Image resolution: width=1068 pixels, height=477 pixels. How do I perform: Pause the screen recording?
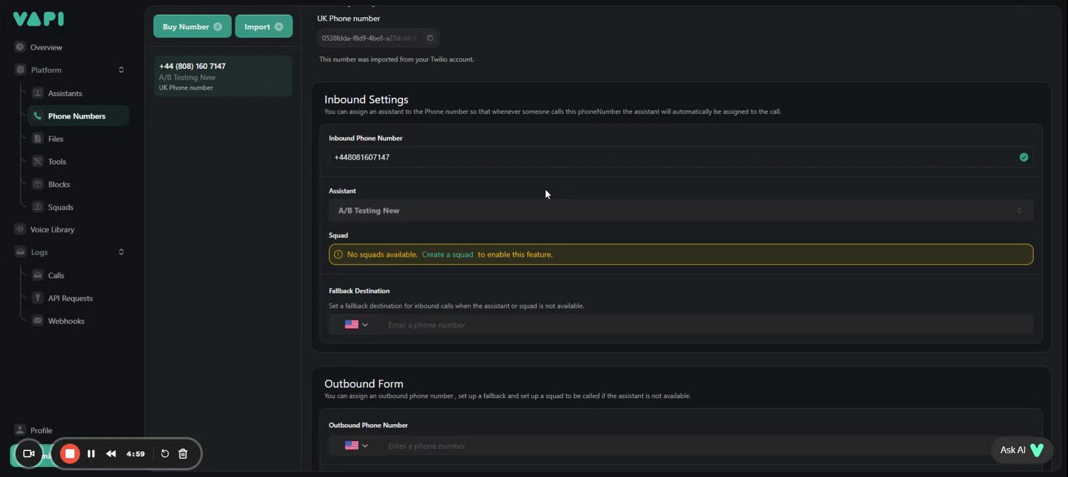(91, 454)
